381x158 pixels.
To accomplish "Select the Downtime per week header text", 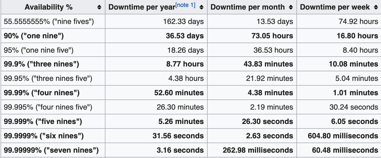I will click(335, 7).
